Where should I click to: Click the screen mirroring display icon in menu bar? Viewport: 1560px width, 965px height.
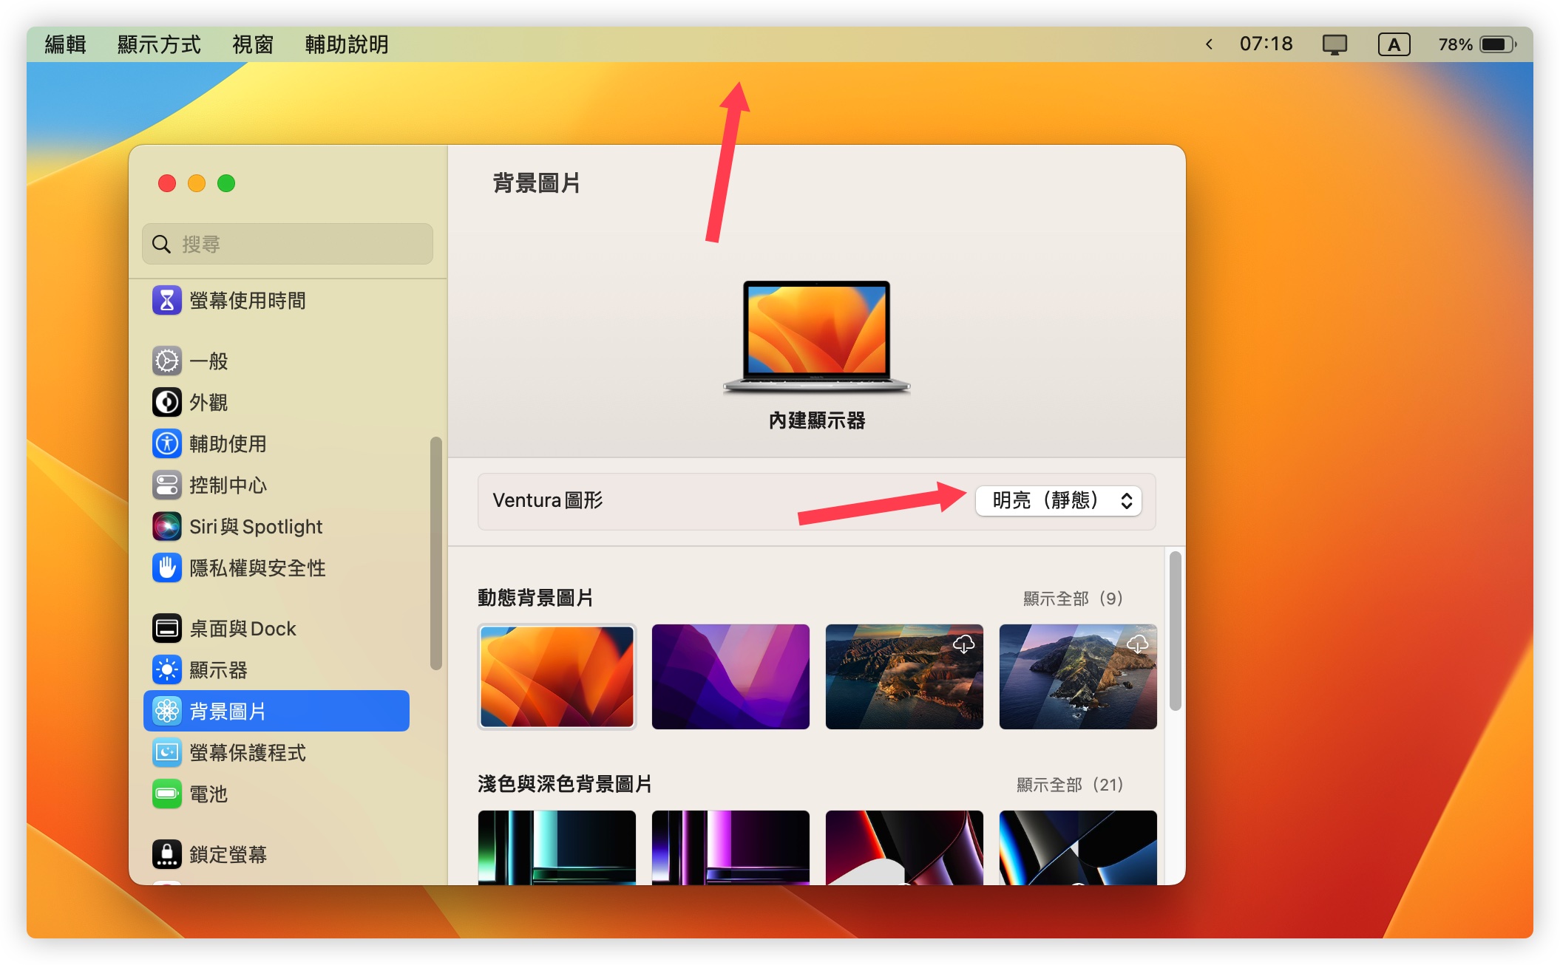click(x=1335, y=45)
